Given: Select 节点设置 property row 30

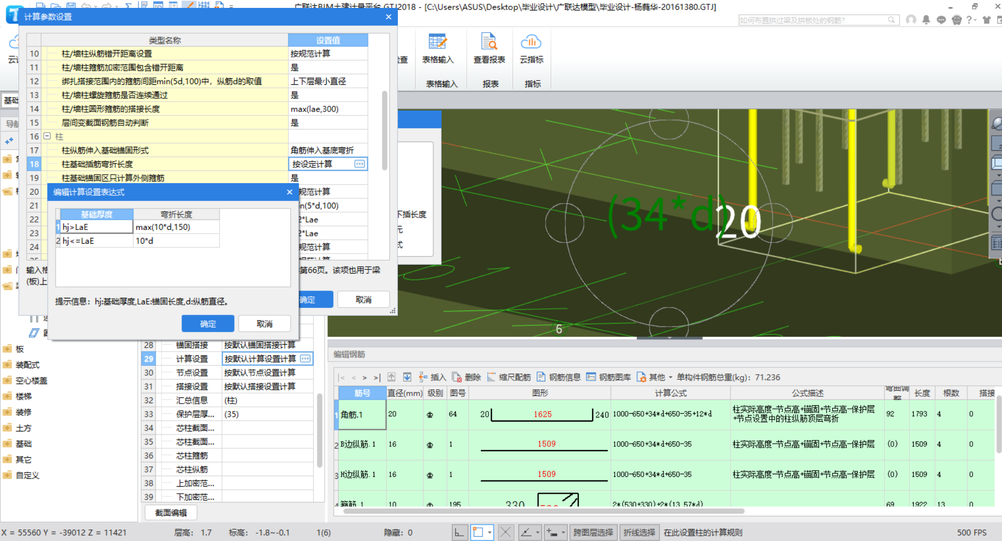Looking at the screenshot, I should coord(227,372).
